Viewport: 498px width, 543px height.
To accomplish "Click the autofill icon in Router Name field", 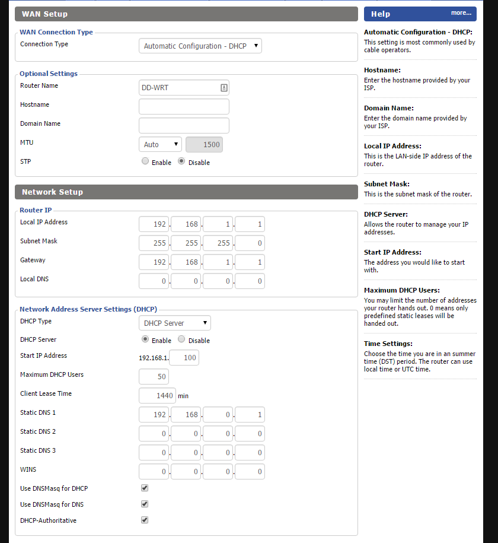I will tap(224, 88).
